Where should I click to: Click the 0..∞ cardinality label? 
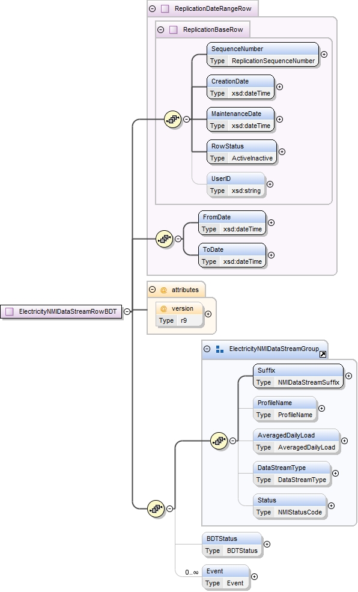click(192, 572)
